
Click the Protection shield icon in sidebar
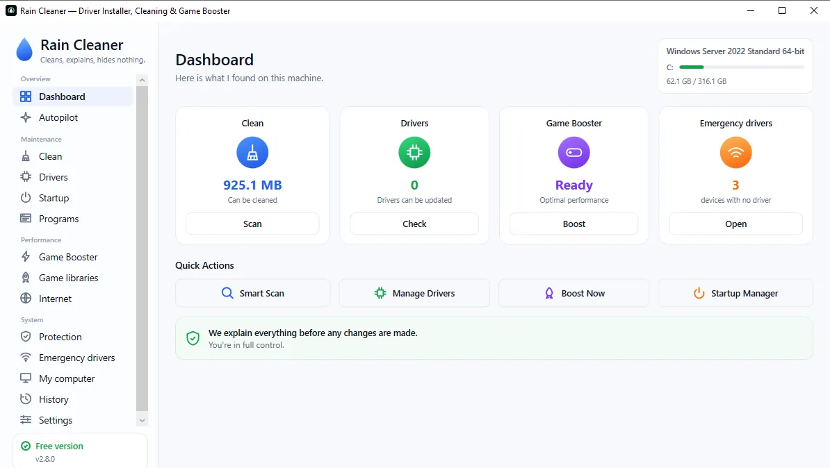[x=26, y=337]
